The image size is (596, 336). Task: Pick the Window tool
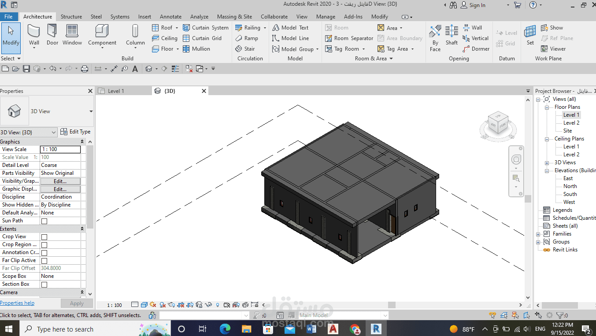click(x=72, y=35)
